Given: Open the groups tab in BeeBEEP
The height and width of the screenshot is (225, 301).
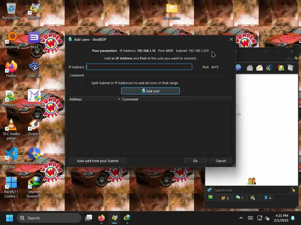Looking at the screenshot, I should [x=252, y=198].
